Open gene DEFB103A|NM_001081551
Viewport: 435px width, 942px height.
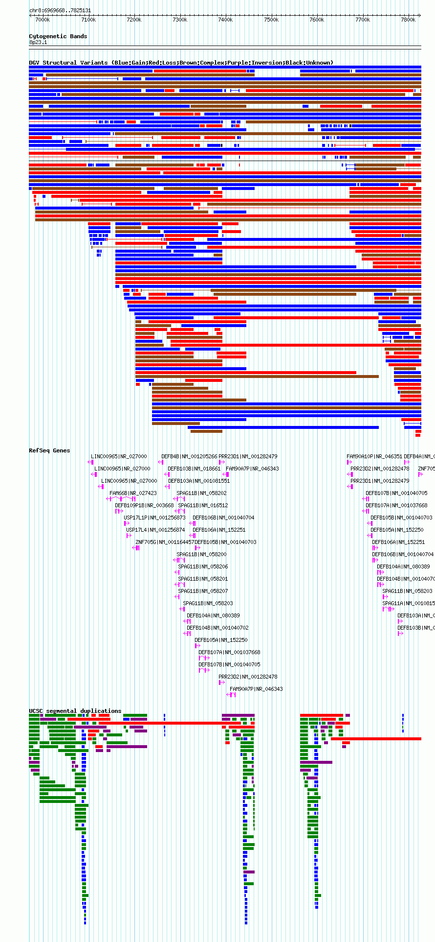pos(199,481)
